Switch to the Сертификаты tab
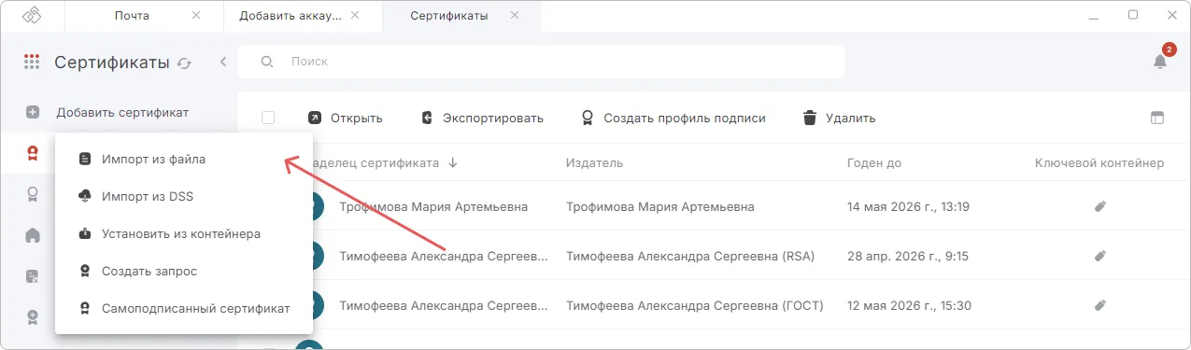Screen dimensions: 1191x350 click(x=449, y=16)
